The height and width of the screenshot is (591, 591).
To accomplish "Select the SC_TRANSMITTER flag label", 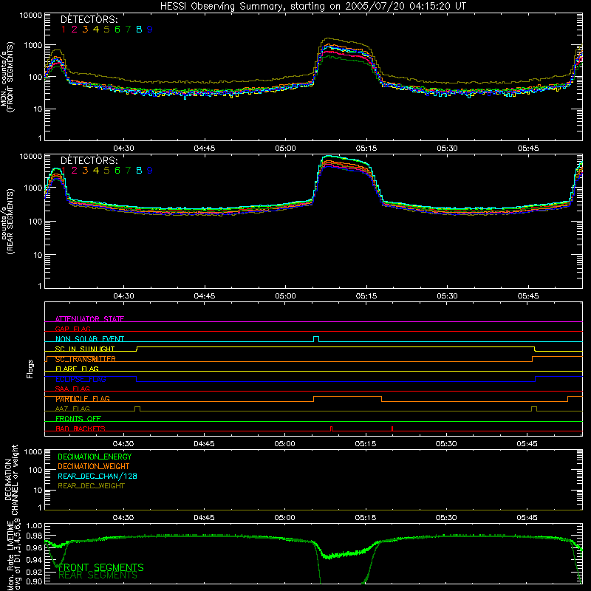I will click(86, 359).
